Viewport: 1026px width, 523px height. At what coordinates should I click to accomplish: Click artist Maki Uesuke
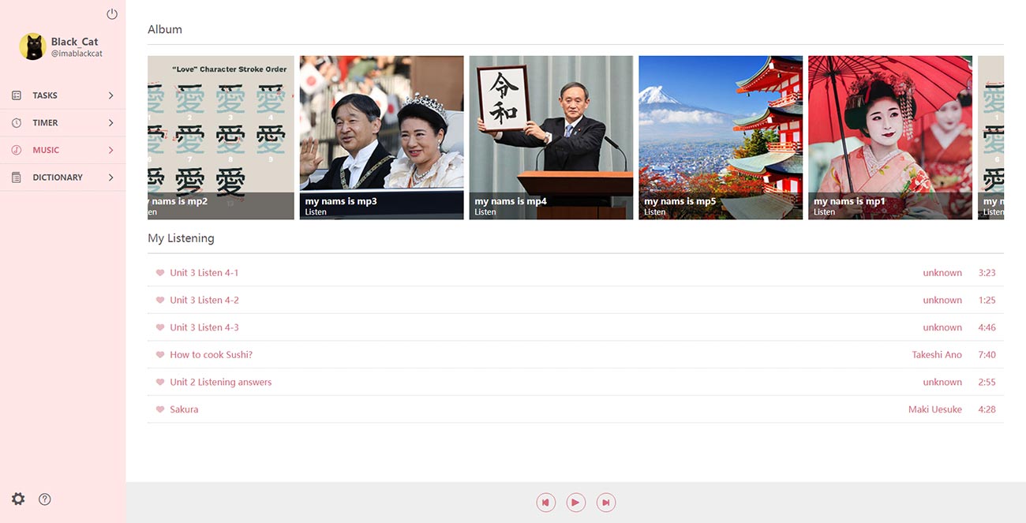935,409
